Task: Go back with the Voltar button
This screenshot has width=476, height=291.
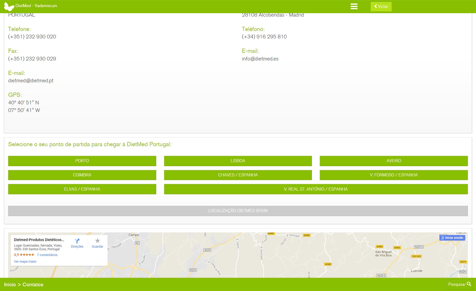Action: pos(381,7)
